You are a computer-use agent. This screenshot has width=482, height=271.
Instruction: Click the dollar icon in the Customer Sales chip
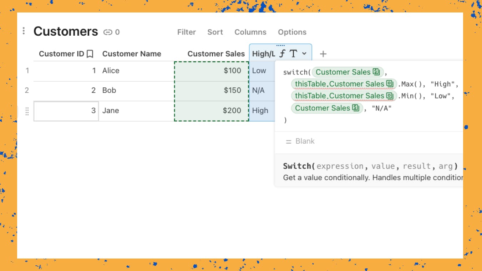[x=376, y=72]
